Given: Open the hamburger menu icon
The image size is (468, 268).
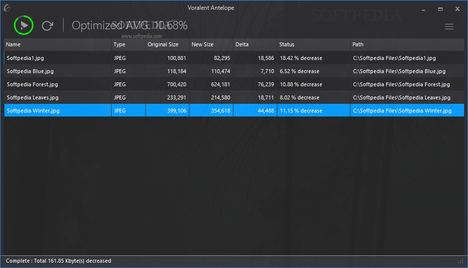Looking at the screenshot, I should (449, 27).
